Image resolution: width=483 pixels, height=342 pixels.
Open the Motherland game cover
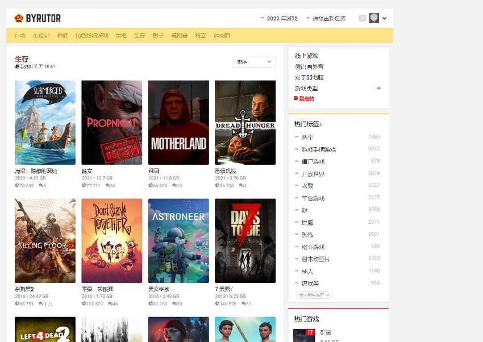click(178, 123)
